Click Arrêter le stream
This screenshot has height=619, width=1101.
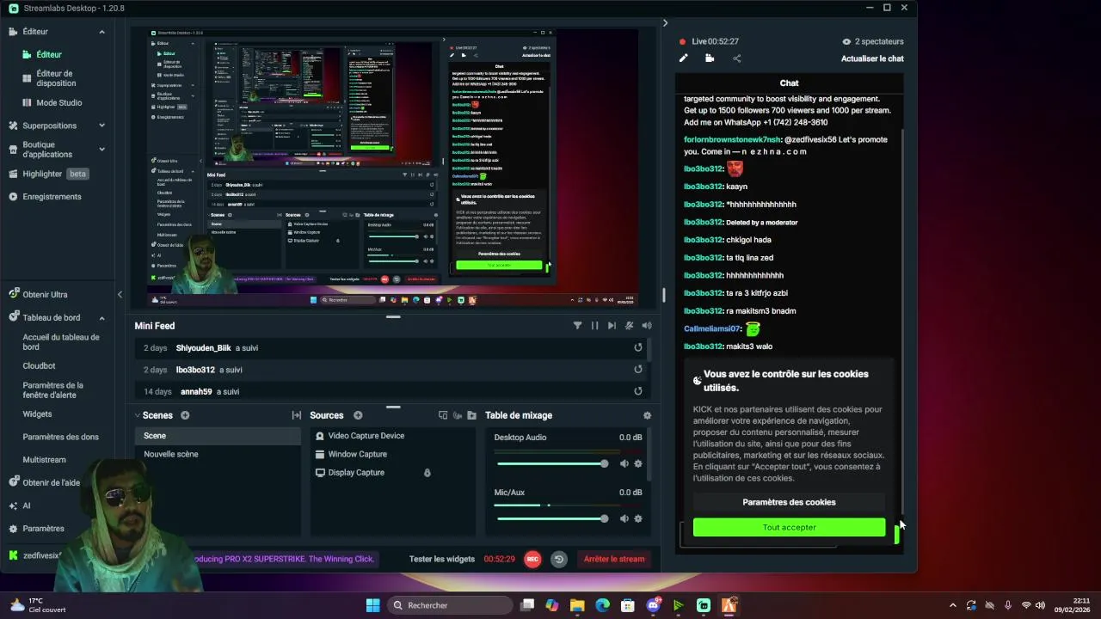(x=614, y=559)
